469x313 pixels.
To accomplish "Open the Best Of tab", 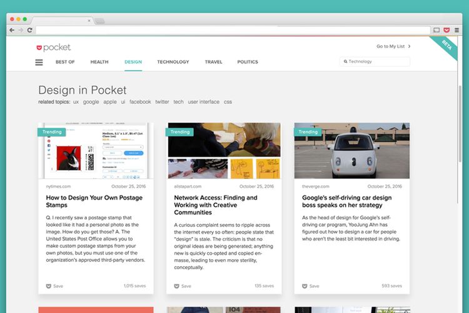I will 65,62.
